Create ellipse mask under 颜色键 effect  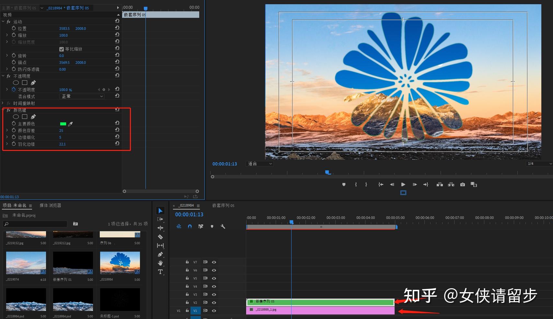point(16,117)
